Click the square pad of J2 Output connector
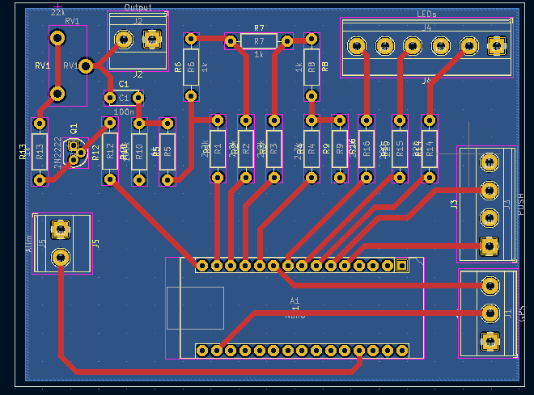534x395 pixels. pos(152,40)
